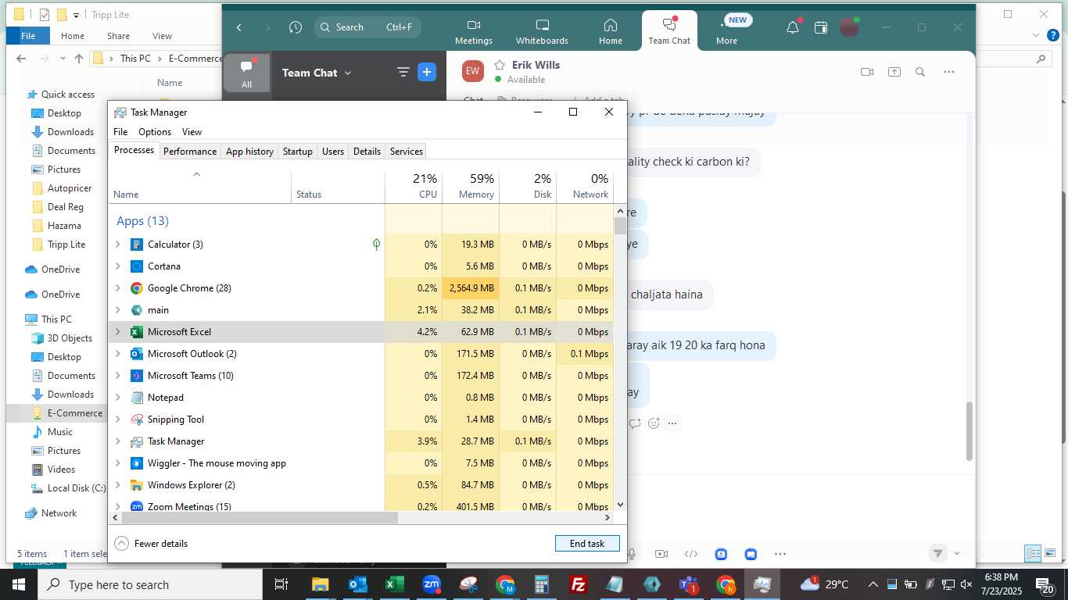
Task: Open the Zoom profile avatar menu
Action: point(849,27)
